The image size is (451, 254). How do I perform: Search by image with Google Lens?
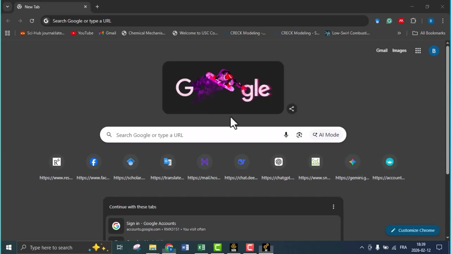pyautogui.click(x=299, y=135)
